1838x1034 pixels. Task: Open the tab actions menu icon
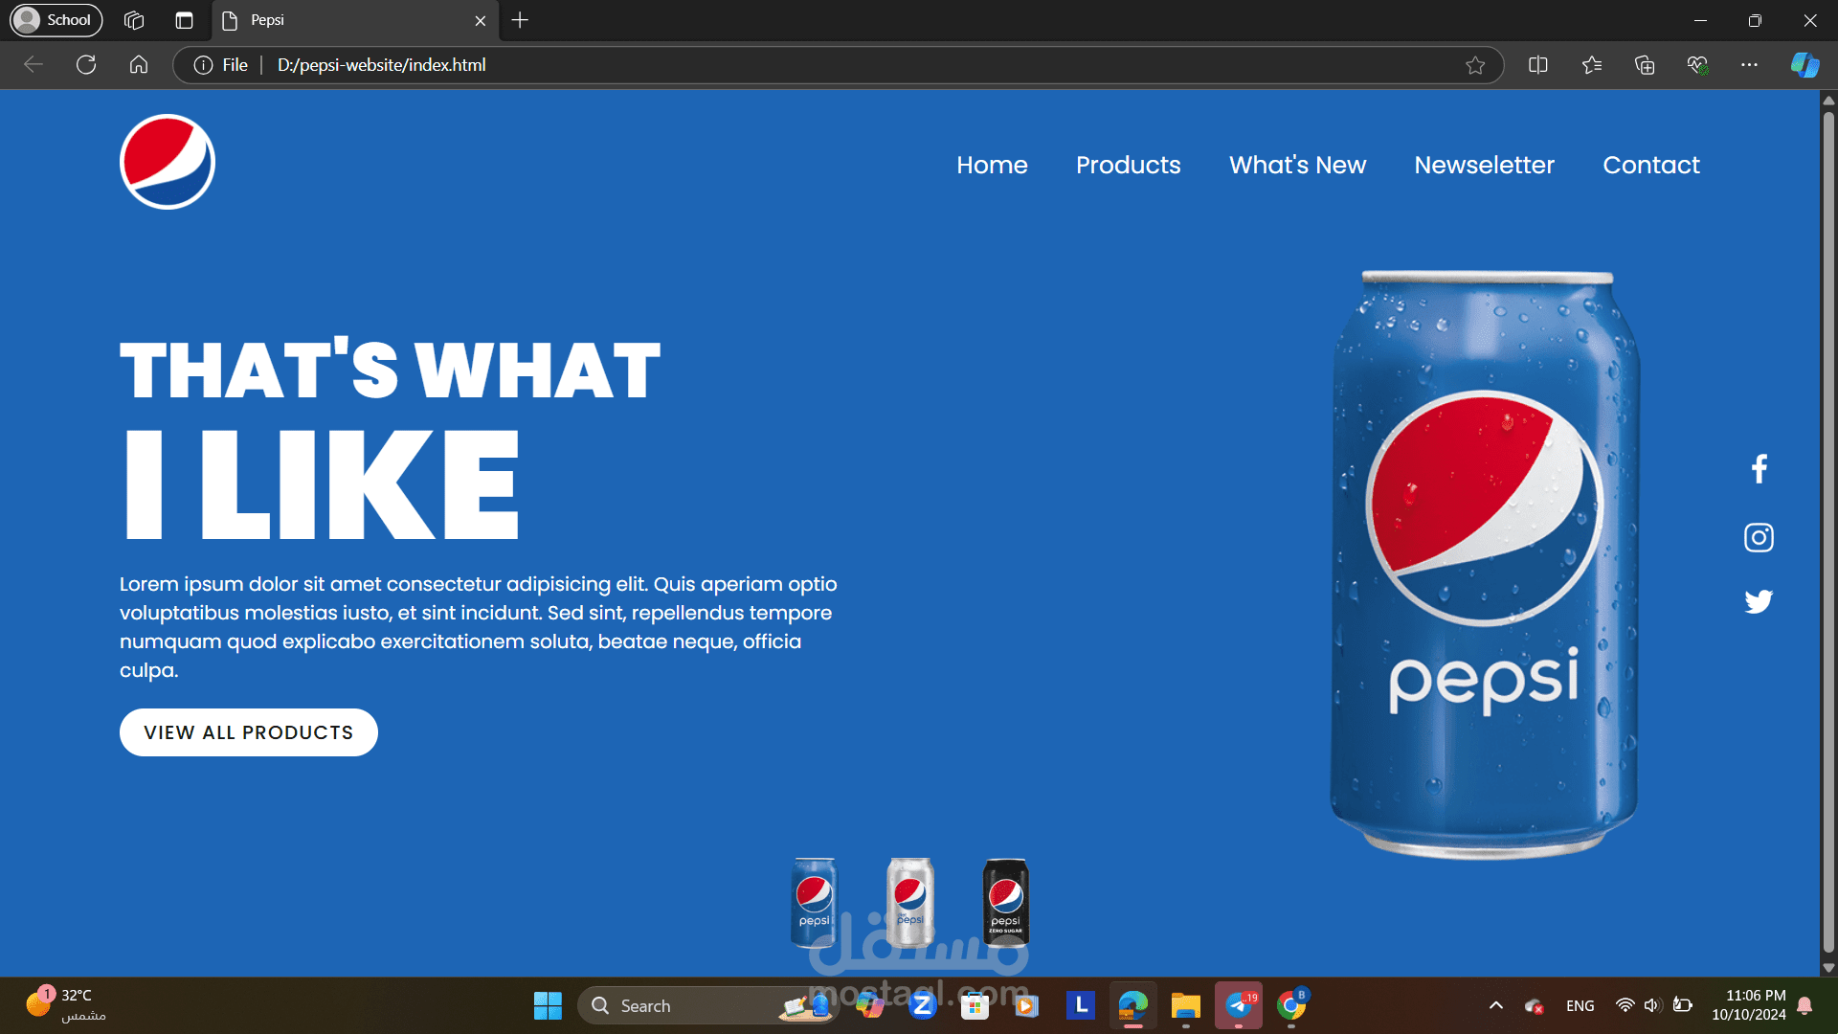(185, 20)
